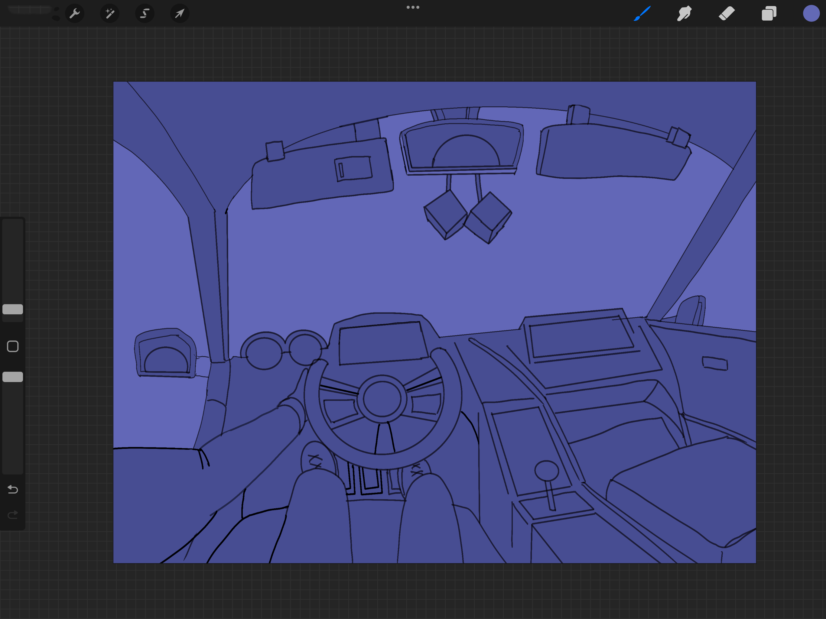Activate the Selection tool
Image resolution: width=826 pixels, height=619 pixels.
point(145,14)
